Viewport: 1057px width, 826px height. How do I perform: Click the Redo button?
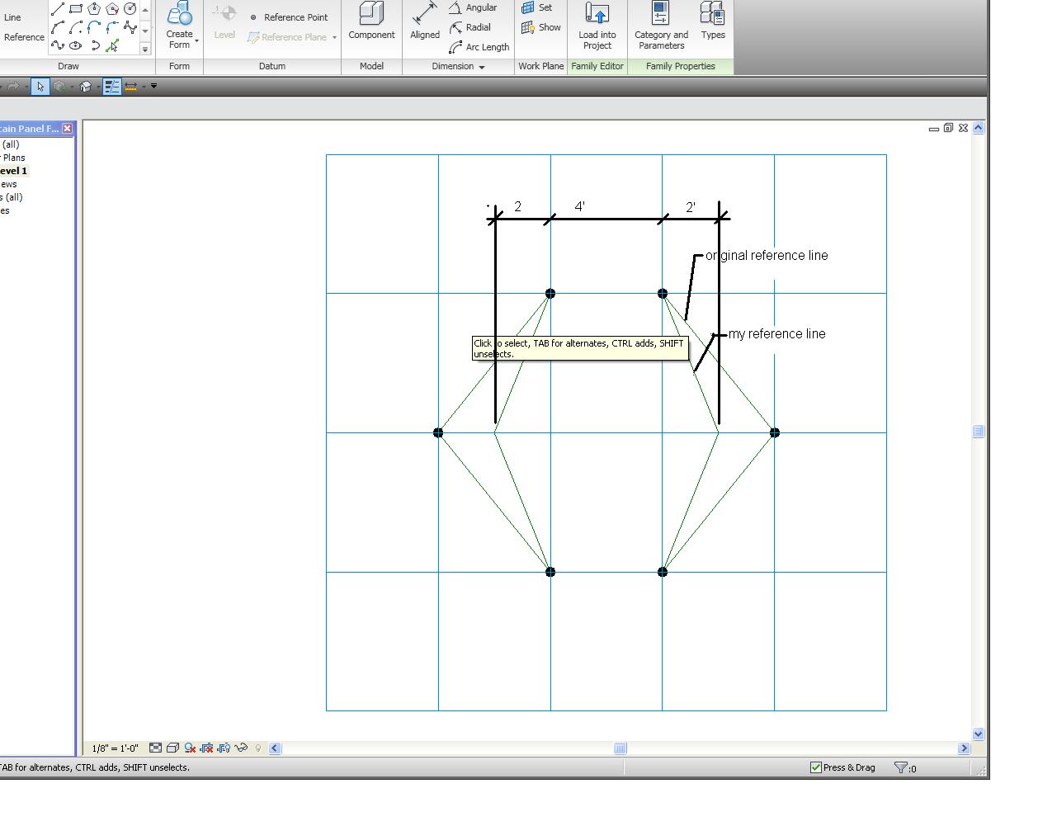[13, 87]
